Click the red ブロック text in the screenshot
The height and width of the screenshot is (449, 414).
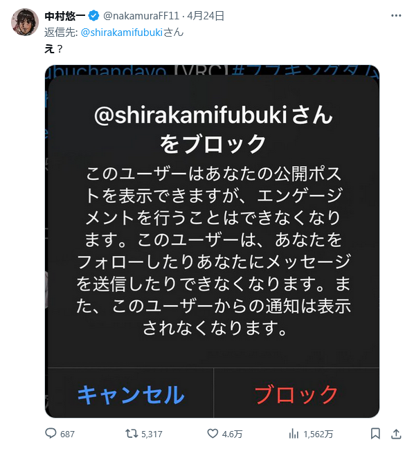click(x=296, y=394)
